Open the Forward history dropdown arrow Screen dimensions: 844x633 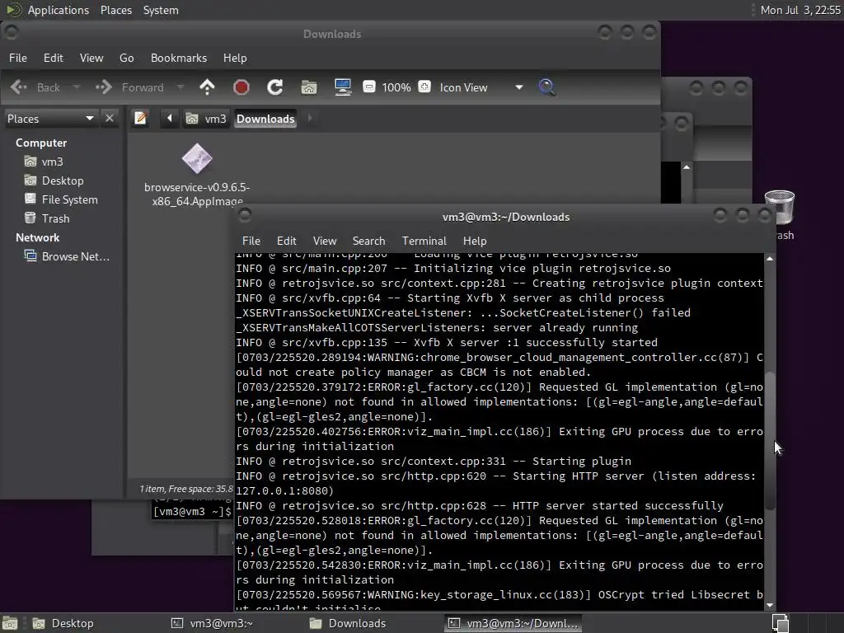click(181, 87)
